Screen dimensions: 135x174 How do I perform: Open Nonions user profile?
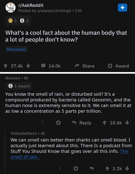tap(13, 78)
